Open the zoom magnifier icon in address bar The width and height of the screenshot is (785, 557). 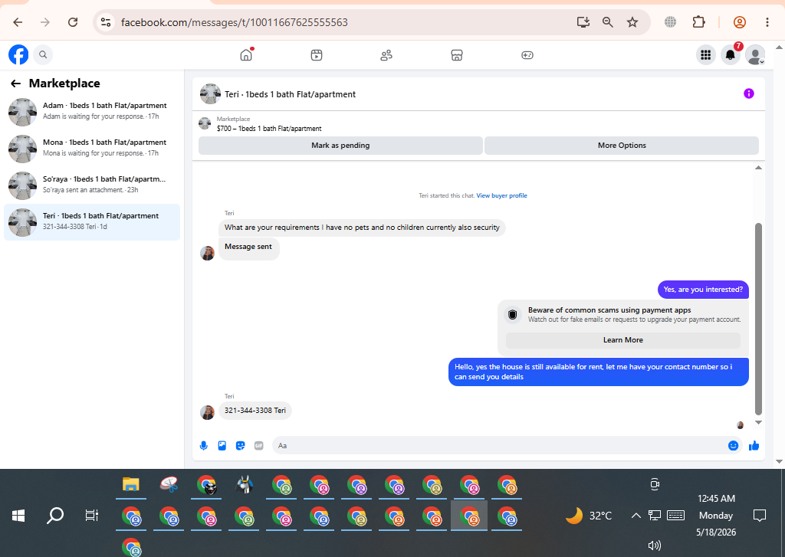(x=608, y=22)
